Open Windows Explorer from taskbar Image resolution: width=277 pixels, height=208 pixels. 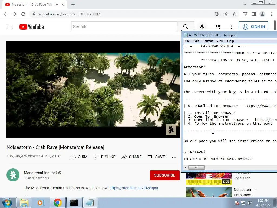(24, 203)
